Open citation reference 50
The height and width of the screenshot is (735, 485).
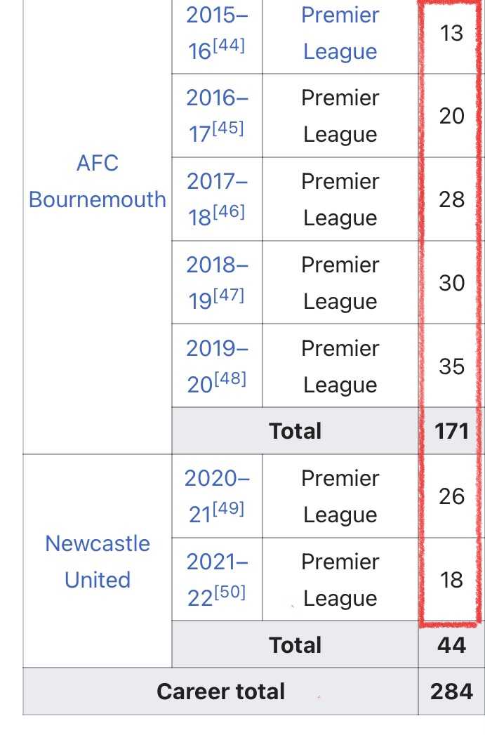230,592
